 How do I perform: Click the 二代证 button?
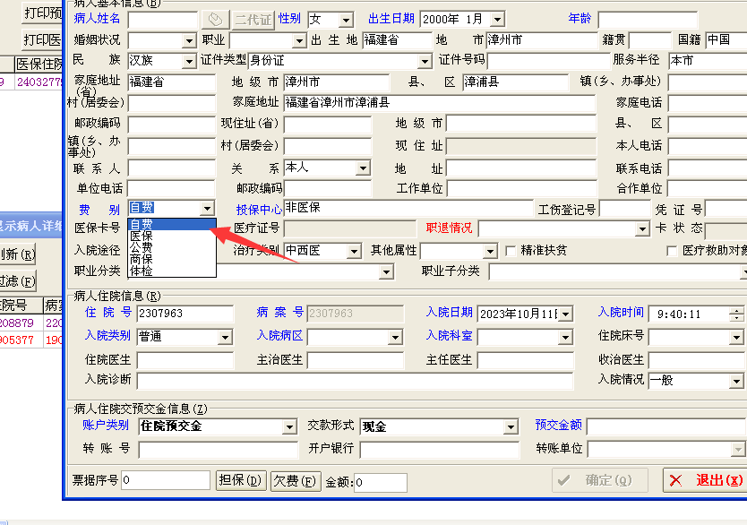253,20
